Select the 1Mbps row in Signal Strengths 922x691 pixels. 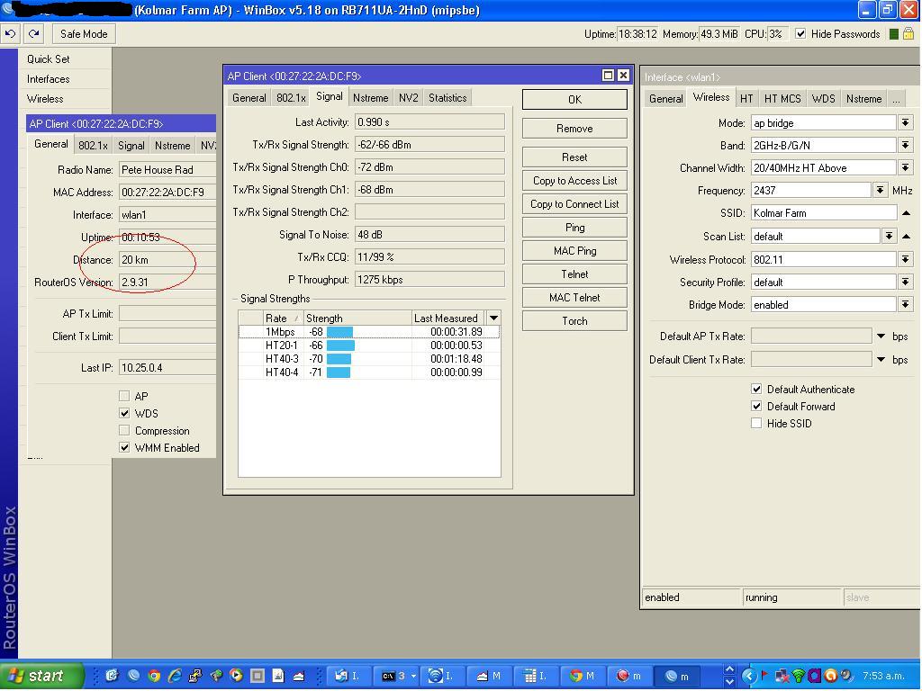tap(369, 332)
